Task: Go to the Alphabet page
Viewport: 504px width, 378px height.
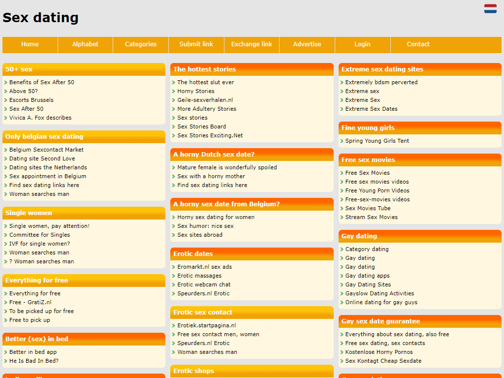Action: point(85,44)
